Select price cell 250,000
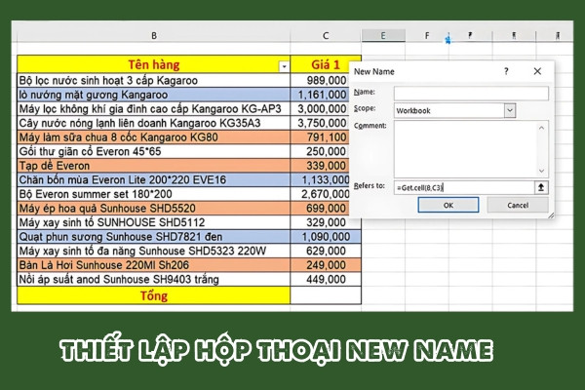Image resolution: width=585 pixels, height=390 pixels. pos(320,151)
